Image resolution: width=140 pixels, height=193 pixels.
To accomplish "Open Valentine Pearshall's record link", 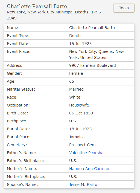I will click(x=87, y=153).
